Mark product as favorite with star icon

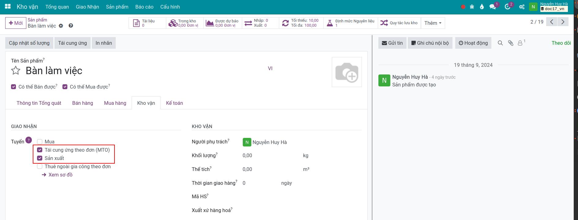tap(16, 71)
